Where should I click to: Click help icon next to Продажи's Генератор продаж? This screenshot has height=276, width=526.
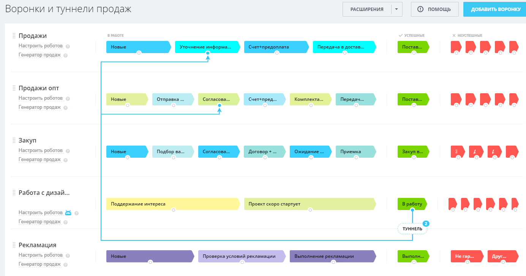pos(65,55)
